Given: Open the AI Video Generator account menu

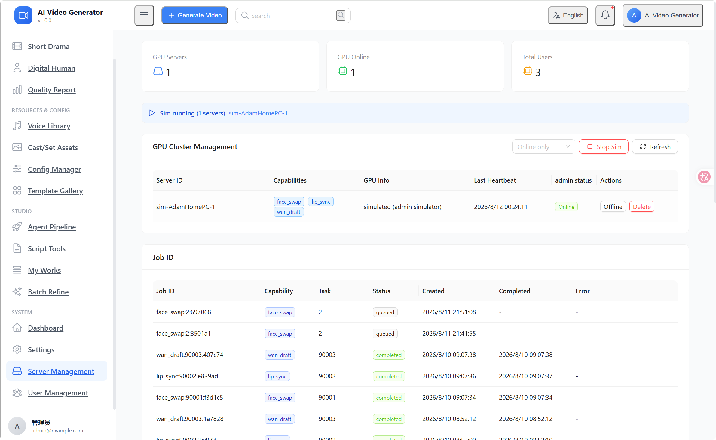Looking at the screenshot, I should tap(662, 15).
